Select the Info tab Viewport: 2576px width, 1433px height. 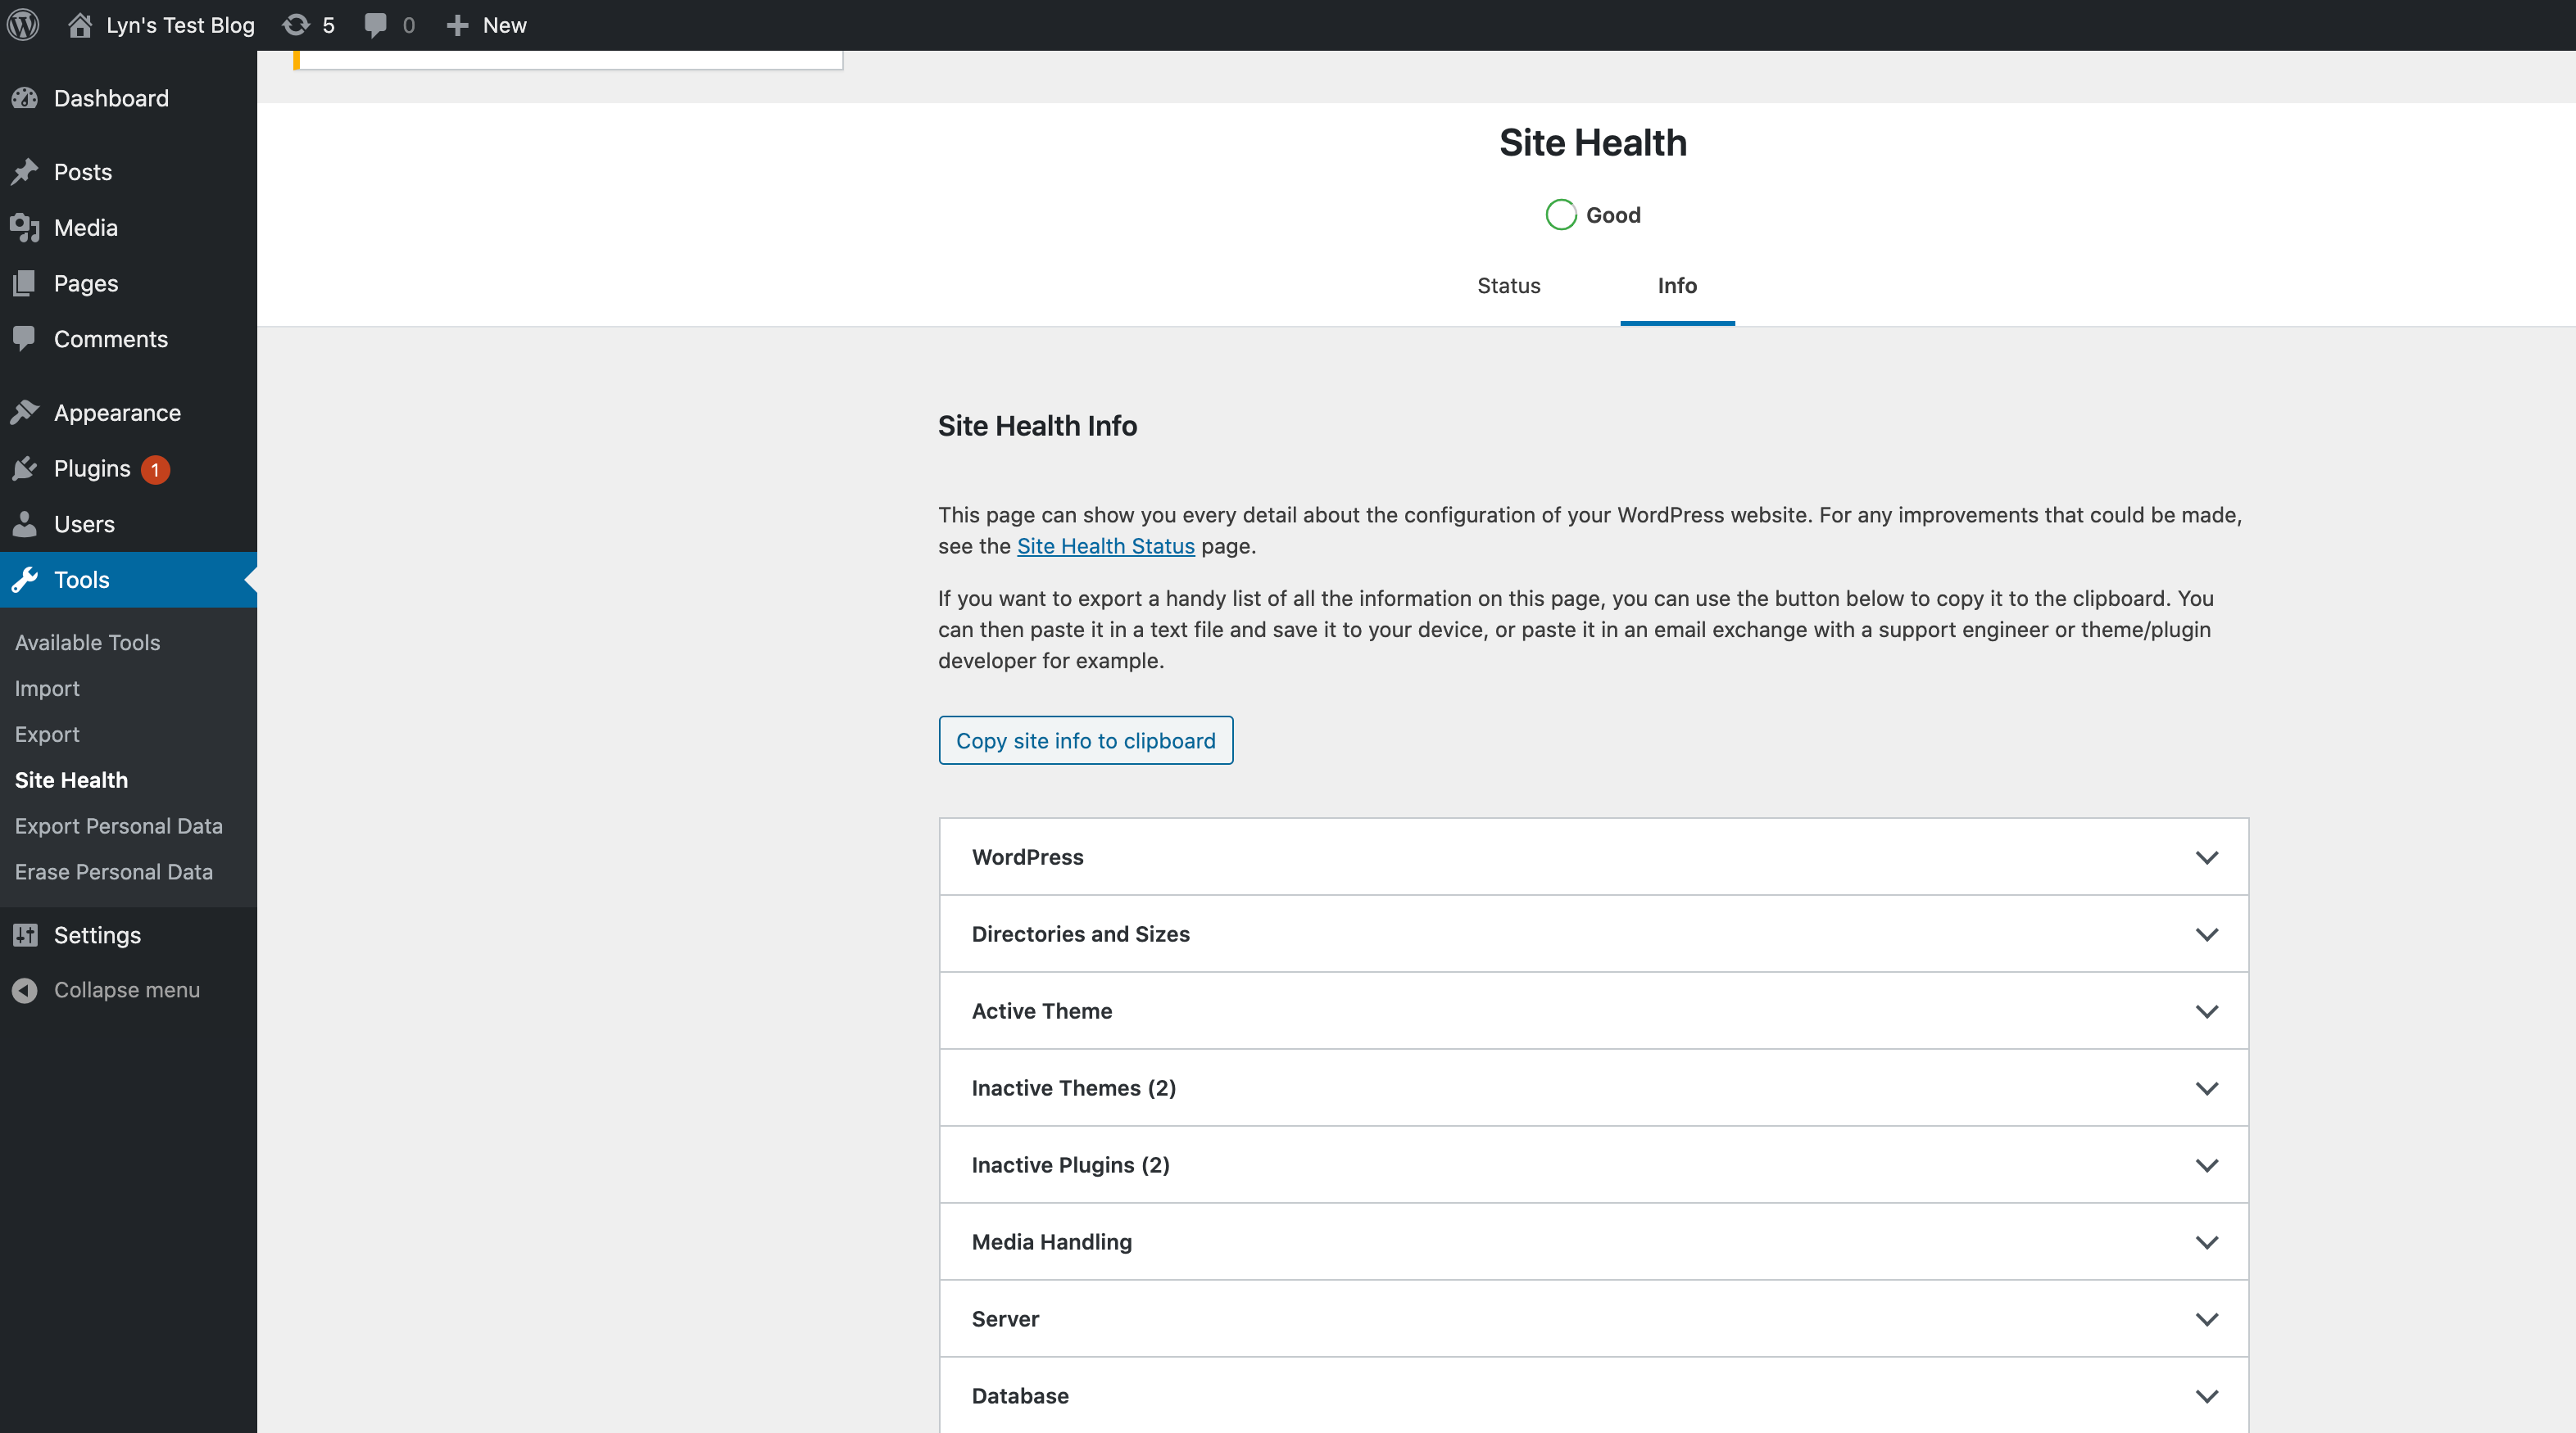click(x=1676, y=286)
